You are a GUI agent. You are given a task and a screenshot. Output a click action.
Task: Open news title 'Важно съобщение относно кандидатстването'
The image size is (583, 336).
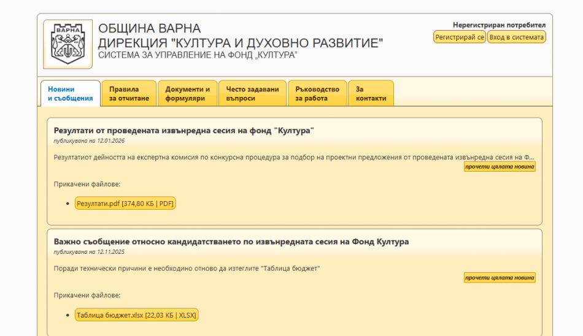point(231,242)
